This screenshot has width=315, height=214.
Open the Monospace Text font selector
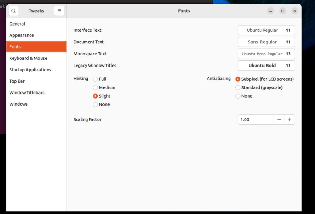(266, 54)
